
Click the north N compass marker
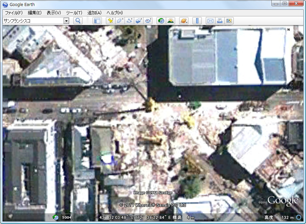(288, 30)
